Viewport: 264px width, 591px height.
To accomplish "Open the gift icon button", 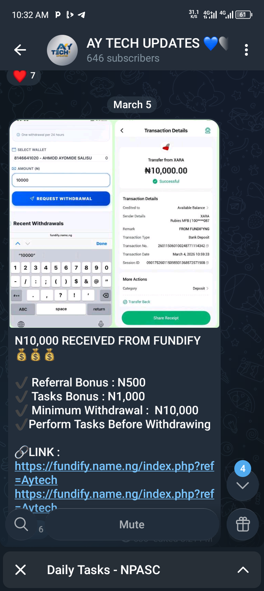I will point(243,524).
